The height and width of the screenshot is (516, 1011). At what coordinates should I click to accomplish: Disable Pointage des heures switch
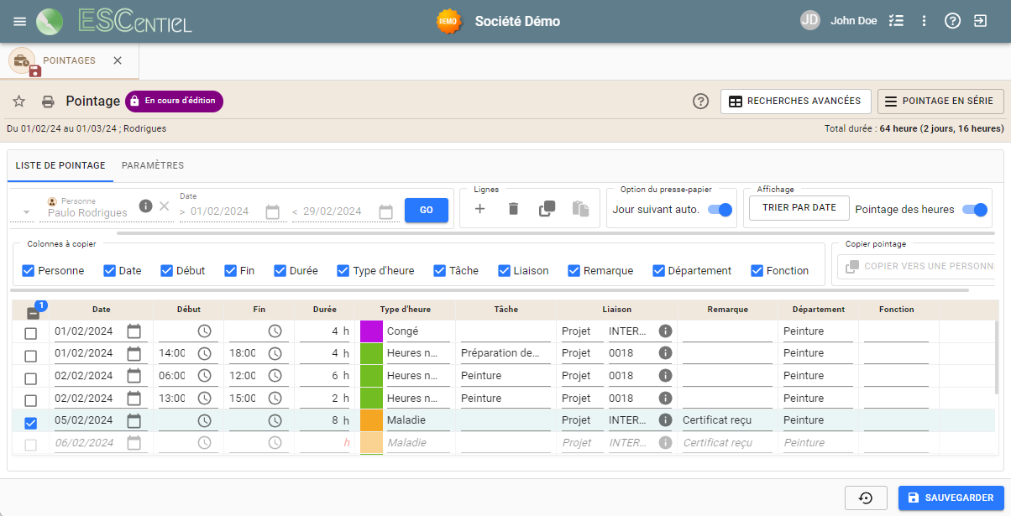tap(974, 210)
